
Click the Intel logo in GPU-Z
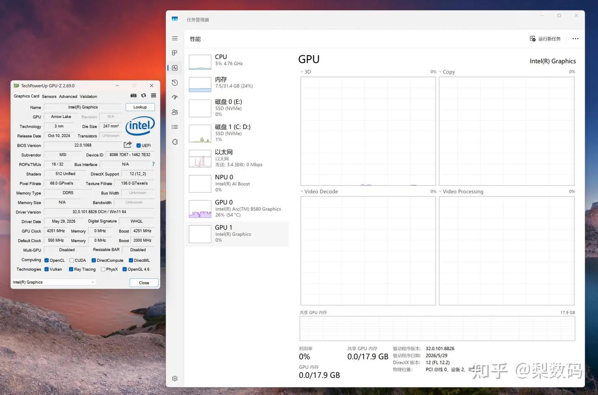tap(140, 125)
